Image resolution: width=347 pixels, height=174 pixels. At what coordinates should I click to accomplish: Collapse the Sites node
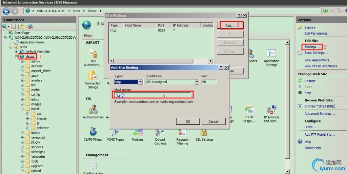point(11,47)
